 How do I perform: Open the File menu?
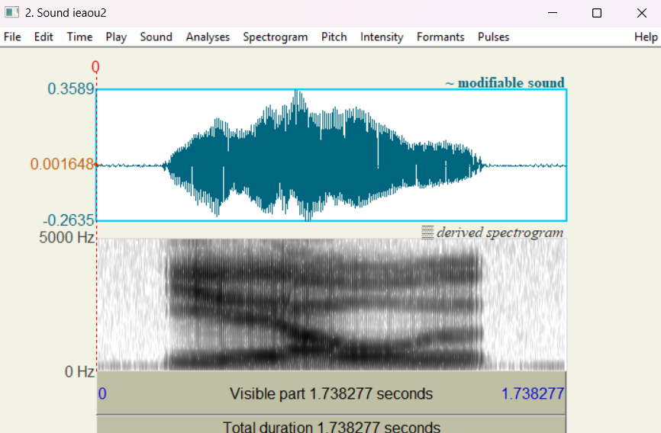click(x=12, y=37)
